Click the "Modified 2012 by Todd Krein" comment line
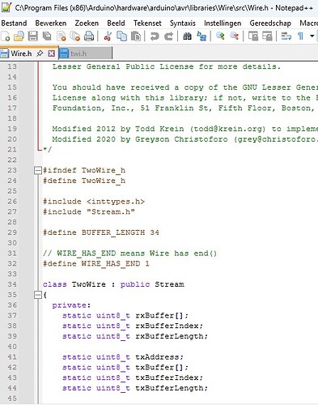The width and height of the screenshot is (318, 405). (x=185, y=129)
